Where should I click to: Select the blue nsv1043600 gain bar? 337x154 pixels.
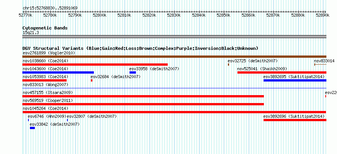pos(58,72)
